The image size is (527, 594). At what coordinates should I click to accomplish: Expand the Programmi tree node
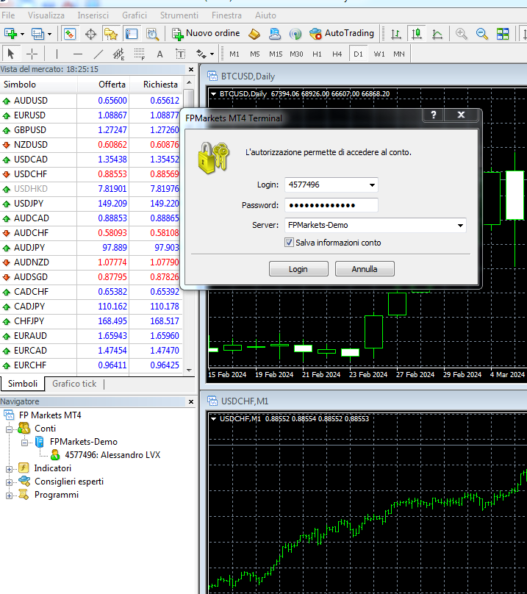[x=9, y=495]
